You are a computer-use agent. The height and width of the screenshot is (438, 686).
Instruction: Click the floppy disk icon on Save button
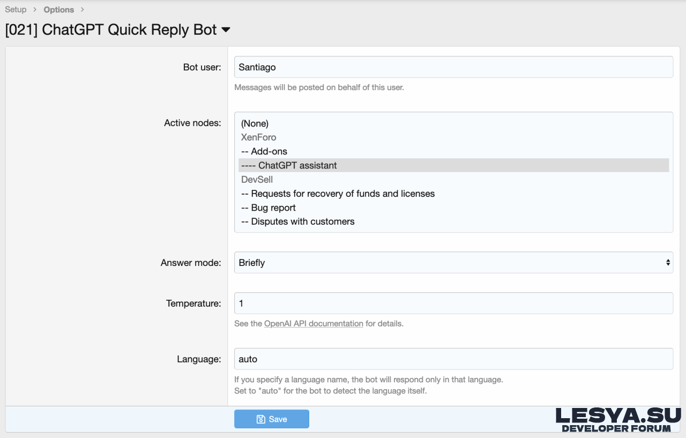tap(260, 419)
